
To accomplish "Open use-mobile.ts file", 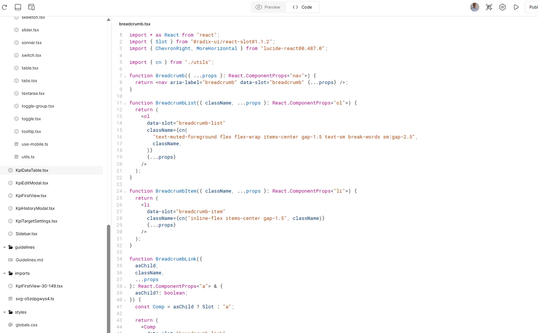I will click(35, 144).
